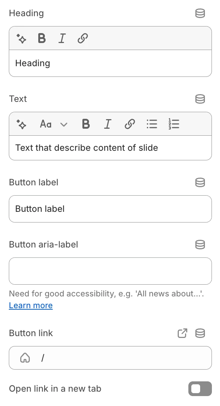
Task: Open Button link in new window icon
Action: click(x=182, y=333)
